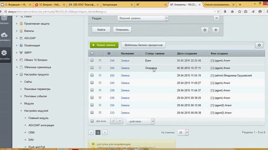Open the CRM module settings item
Screen dimensions: 268x150
tap(31, 132)
